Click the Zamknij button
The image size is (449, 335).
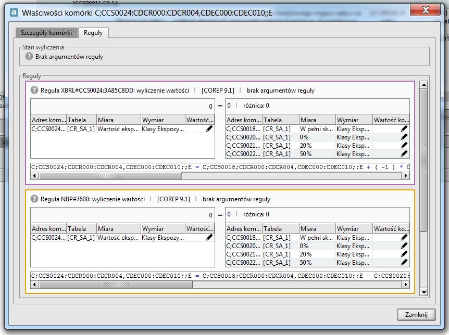click(416, 314)
